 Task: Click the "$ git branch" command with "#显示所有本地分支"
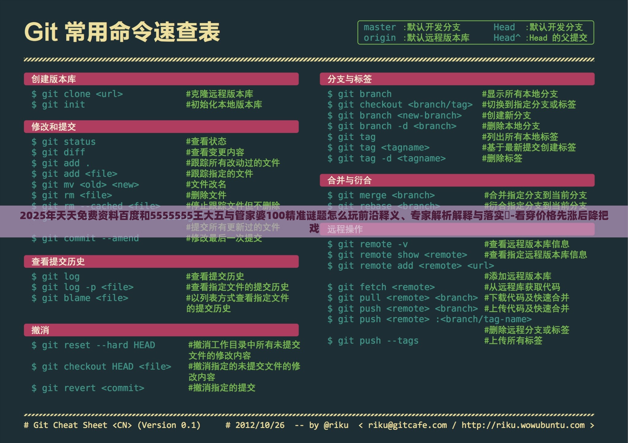359,94
